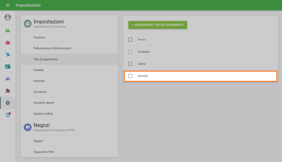
Task: Toggle the select-all checkbox beside Nome
Action: coord(130,40)
